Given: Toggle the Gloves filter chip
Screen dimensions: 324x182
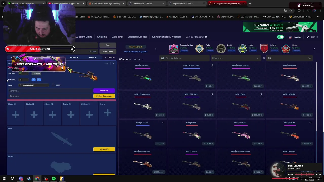Looking at the screenshot, I should click(x=74, y=57).
